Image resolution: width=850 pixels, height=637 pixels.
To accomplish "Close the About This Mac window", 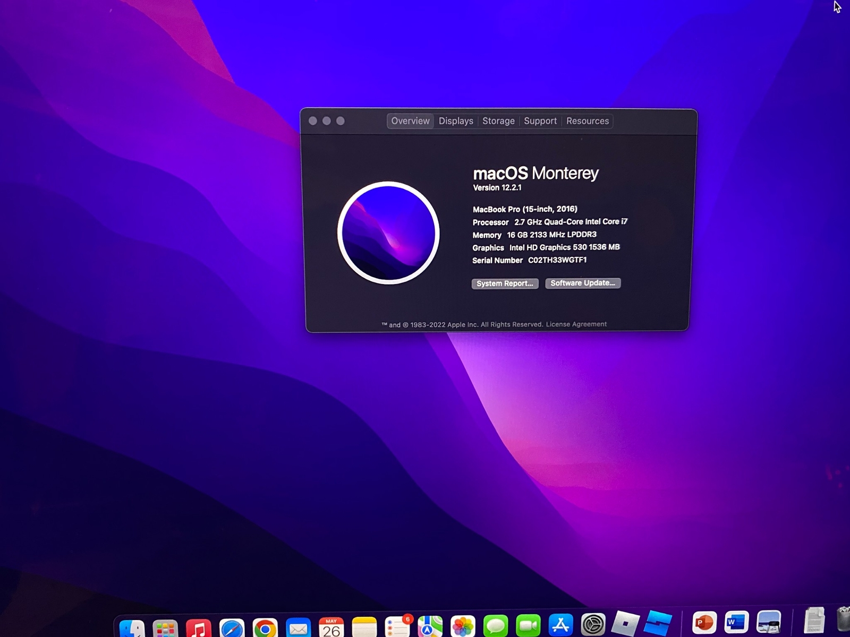I will click(x=313, y=121).
